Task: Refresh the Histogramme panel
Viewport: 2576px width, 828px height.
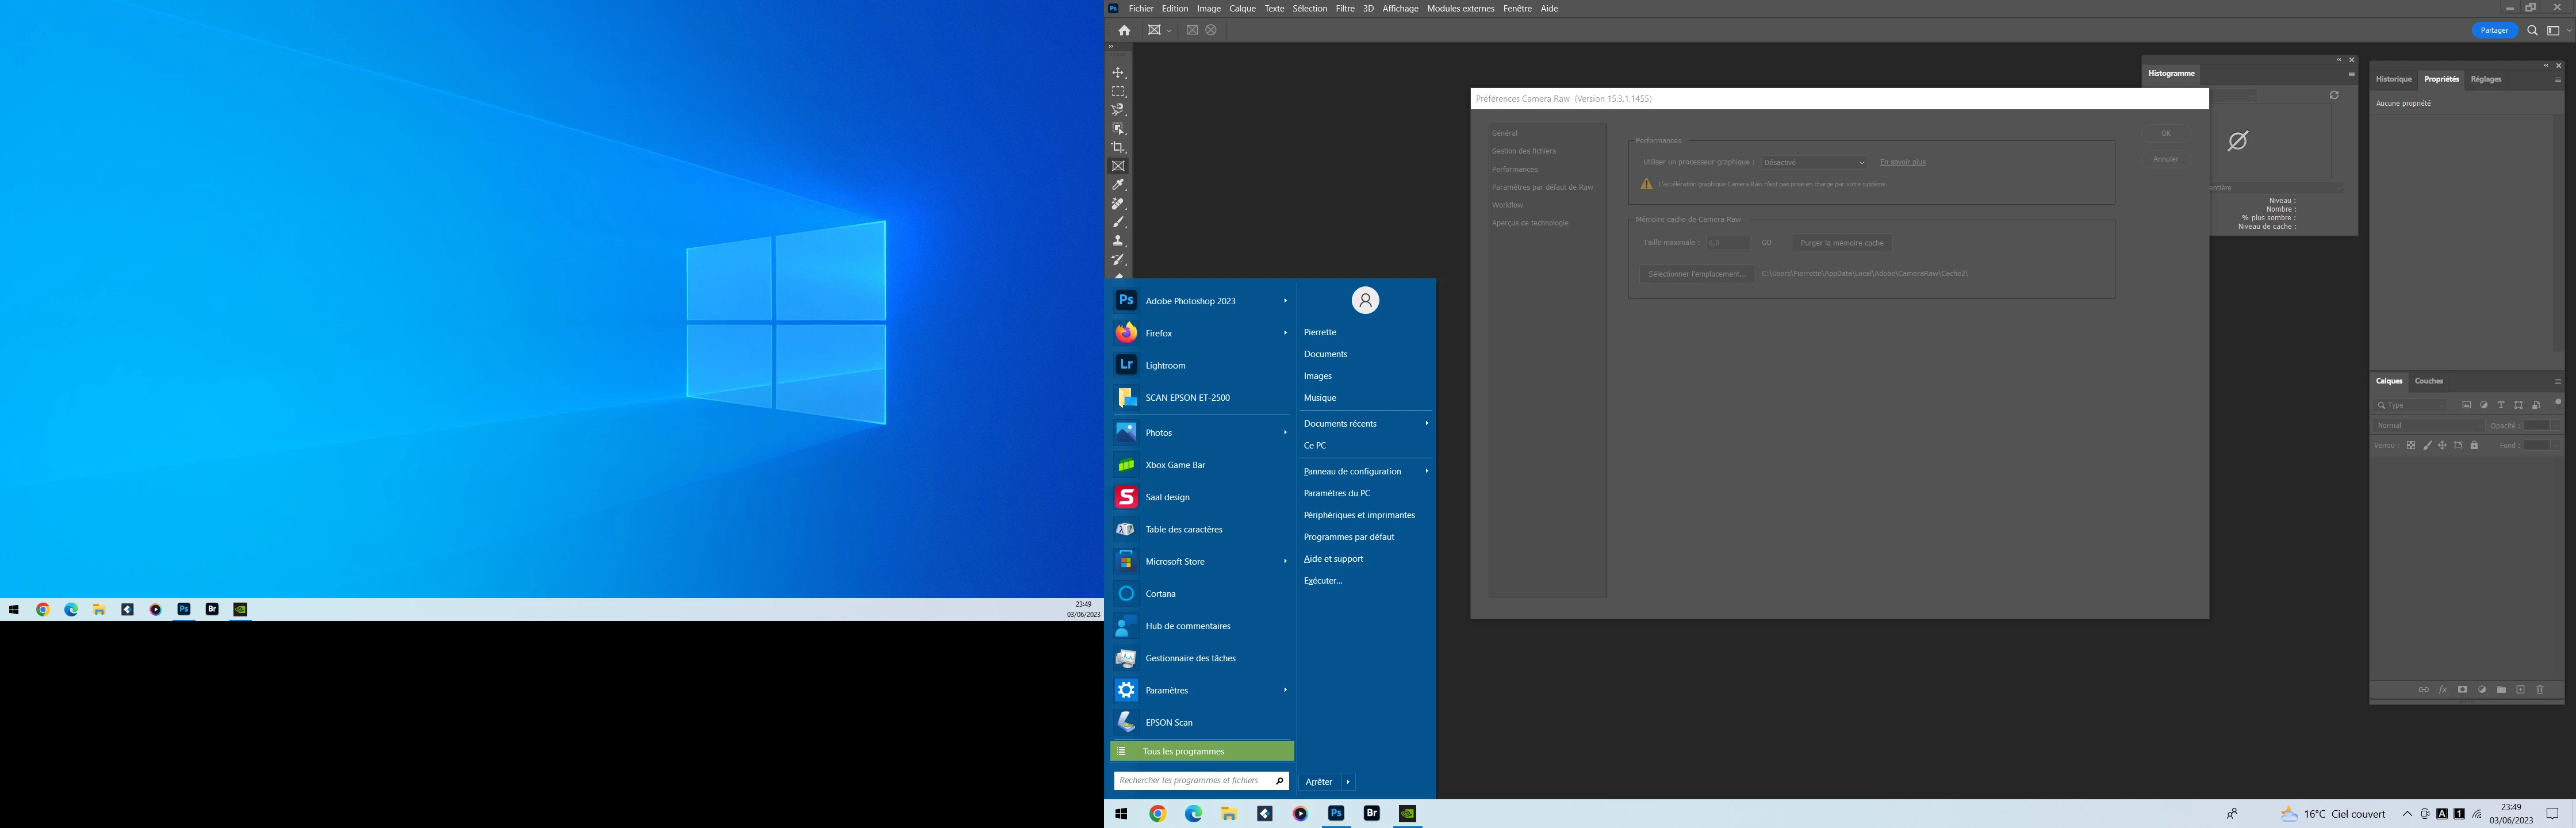Action: click(2334, 95)
